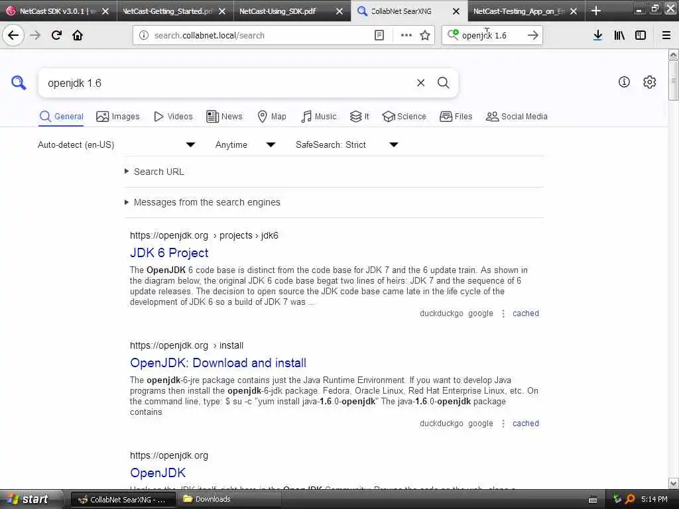Open the browser home page
This screenshot has height=509, width=679.
[78, 35]
